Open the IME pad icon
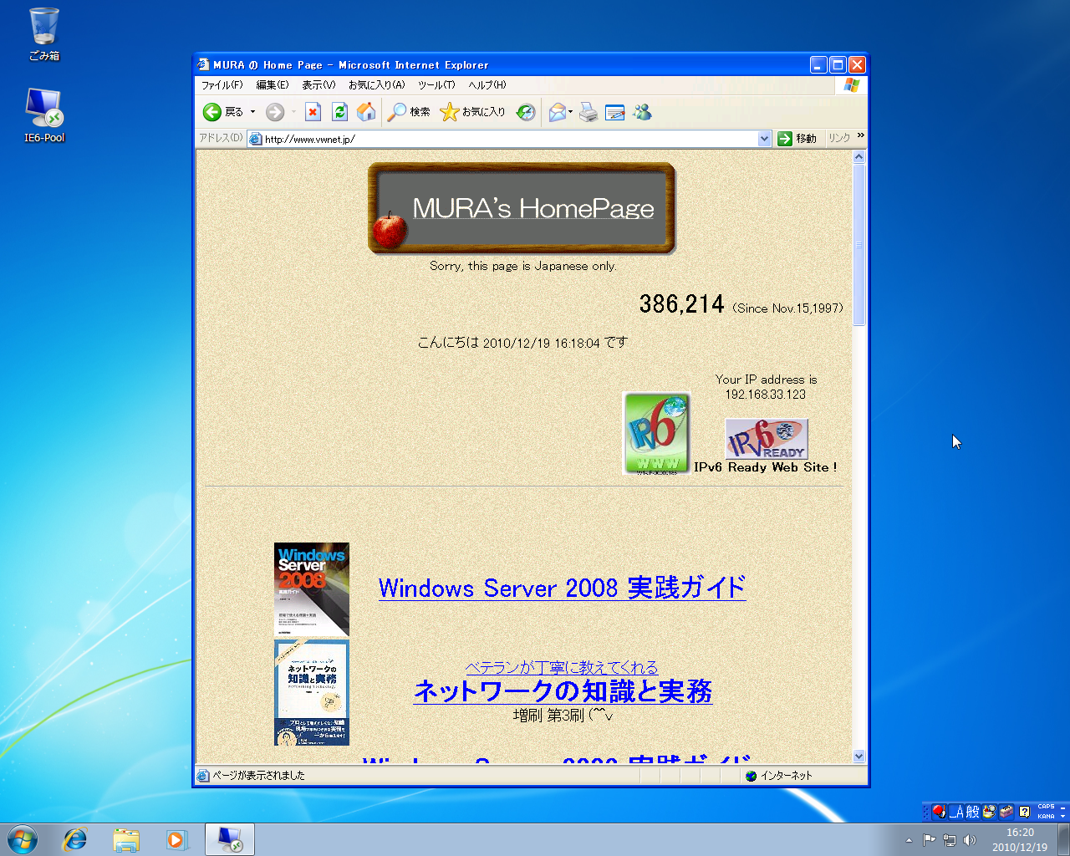 [x=990, y=812]
